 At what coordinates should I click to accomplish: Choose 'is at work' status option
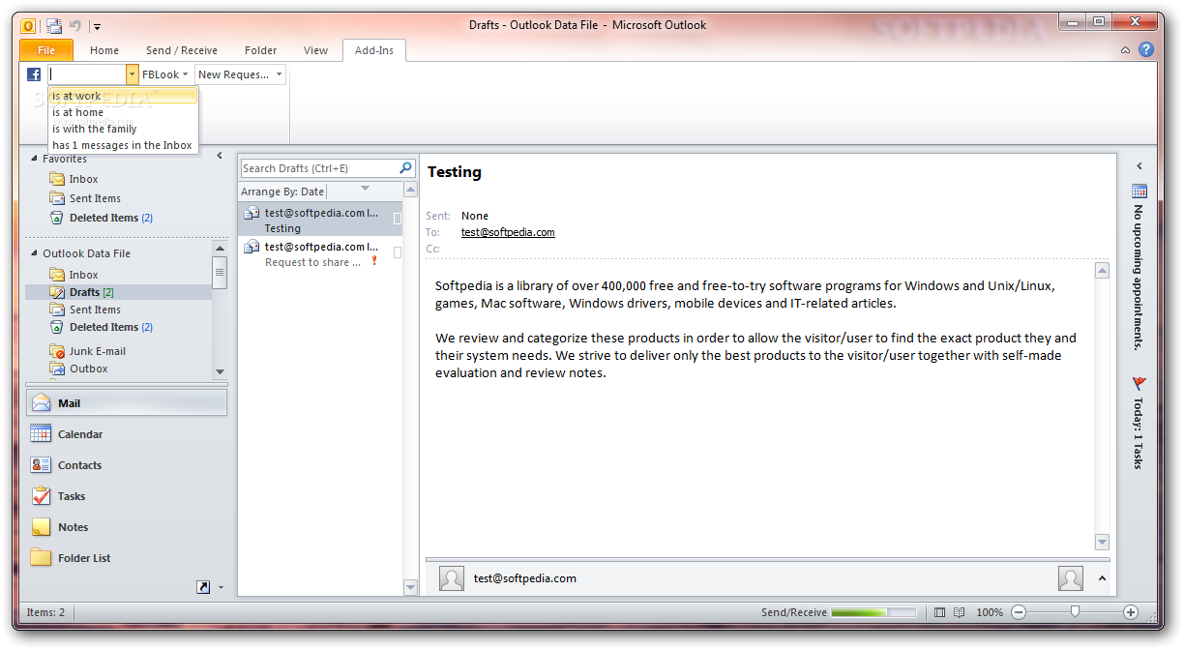tap(123, 96)
